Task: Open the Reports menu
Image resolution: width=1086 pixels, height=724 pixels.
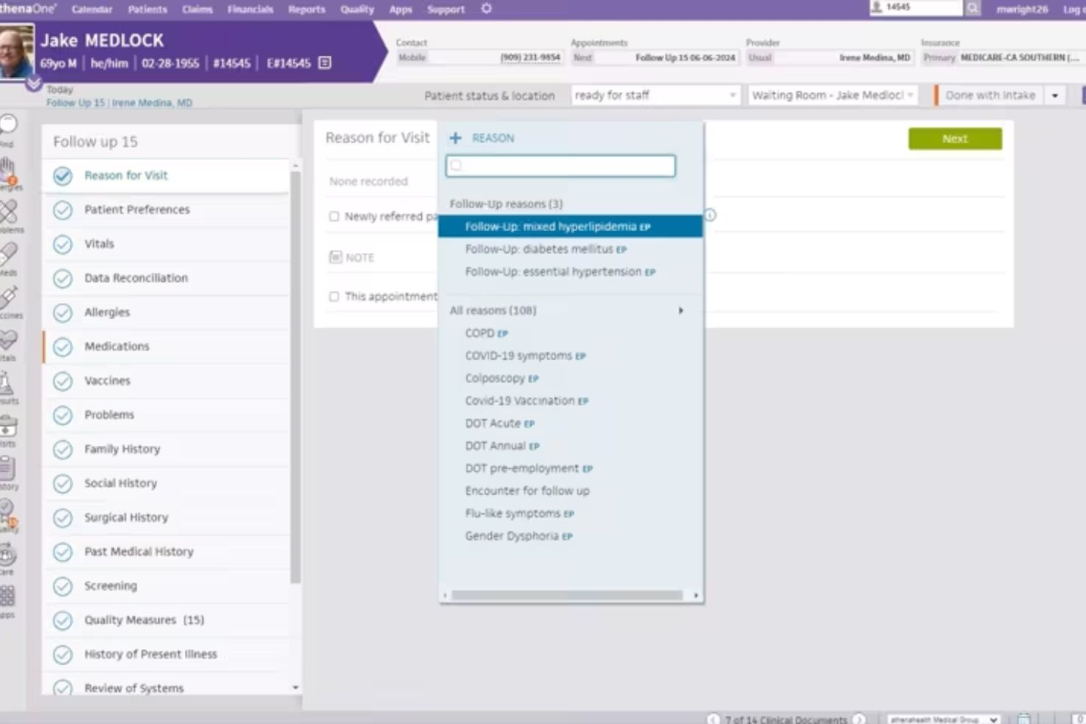Action: (x=307, y=10)
